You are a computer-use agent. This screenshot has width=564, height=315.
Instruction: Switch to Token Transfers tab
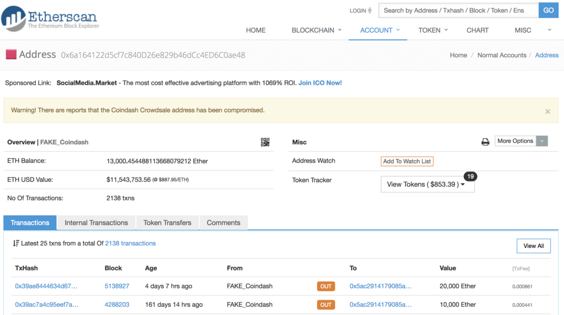(167, 223)
